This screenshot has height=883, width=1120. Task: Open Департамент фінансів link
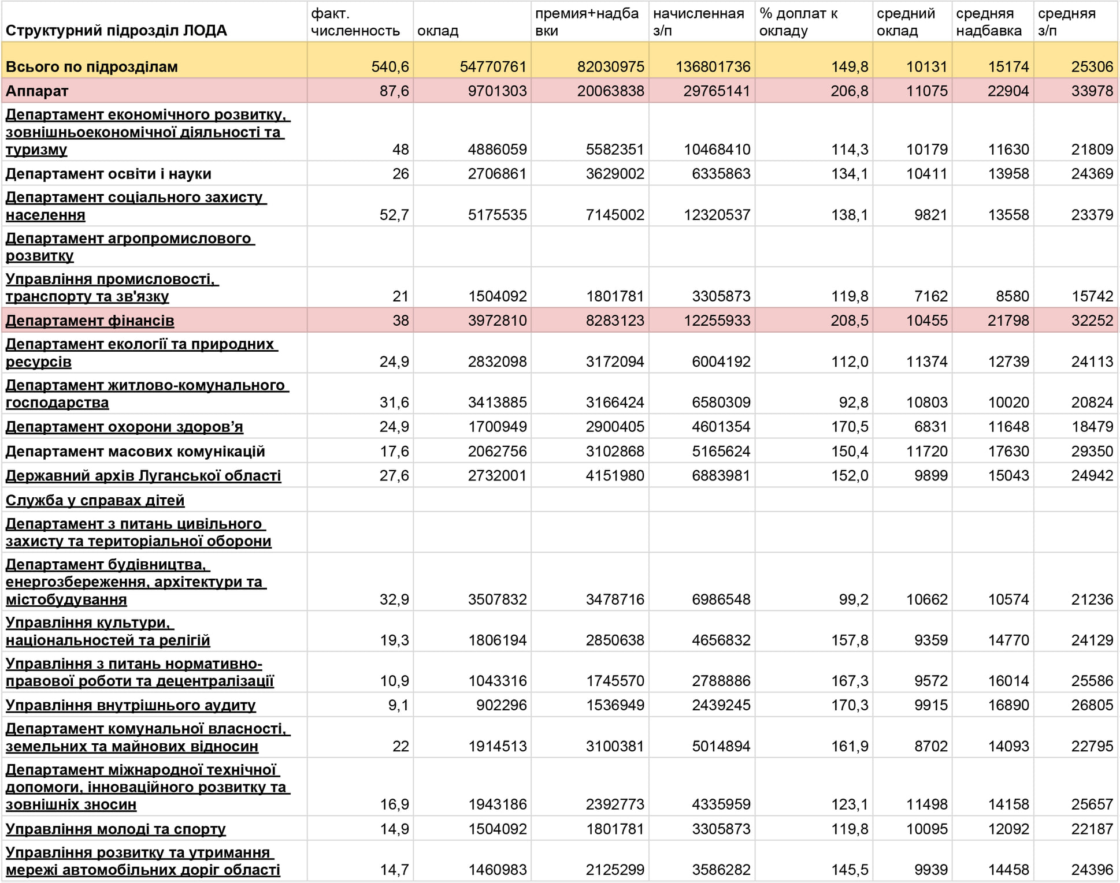(x=90, y=321)
